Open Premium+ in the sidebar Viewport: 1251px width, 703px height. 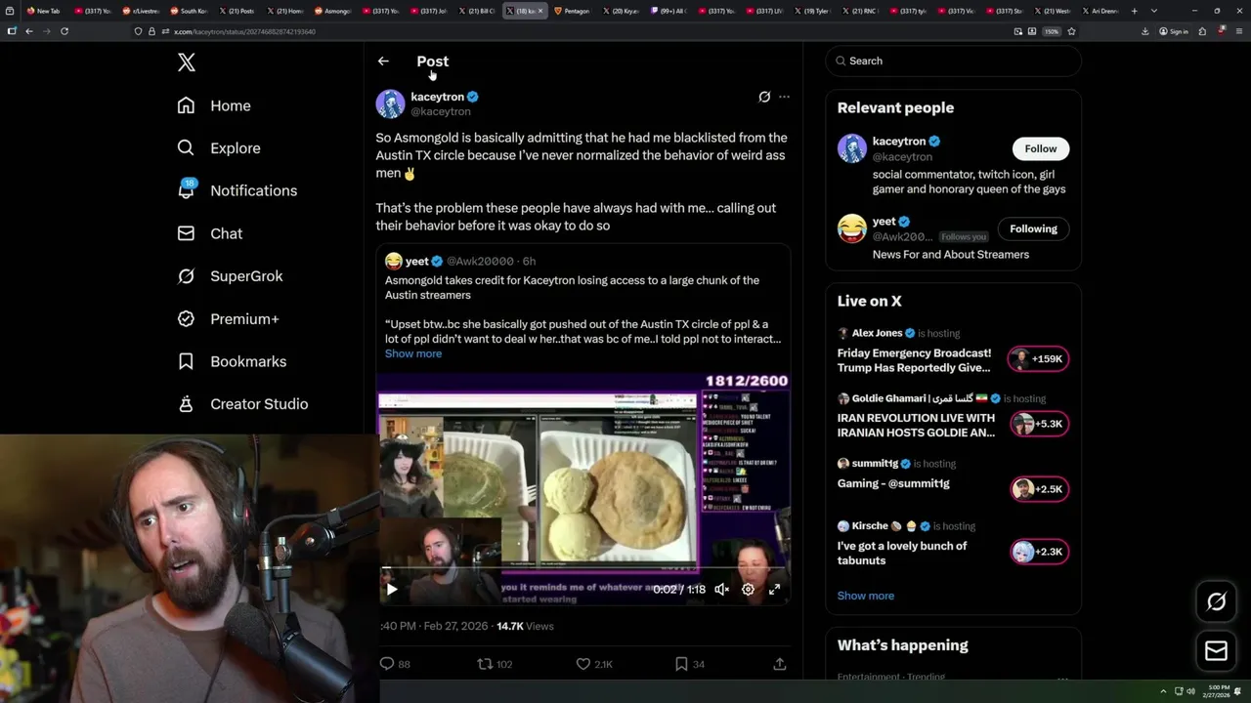(228, 319)
